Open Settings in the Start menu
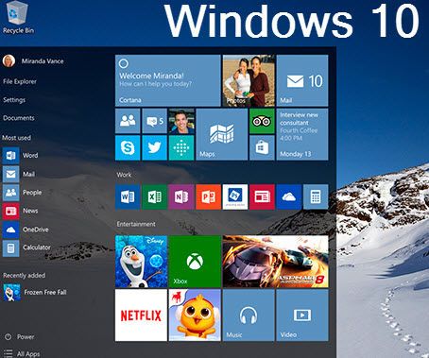The height and width of the screenshot is (358, 429). tap(14, 100)
